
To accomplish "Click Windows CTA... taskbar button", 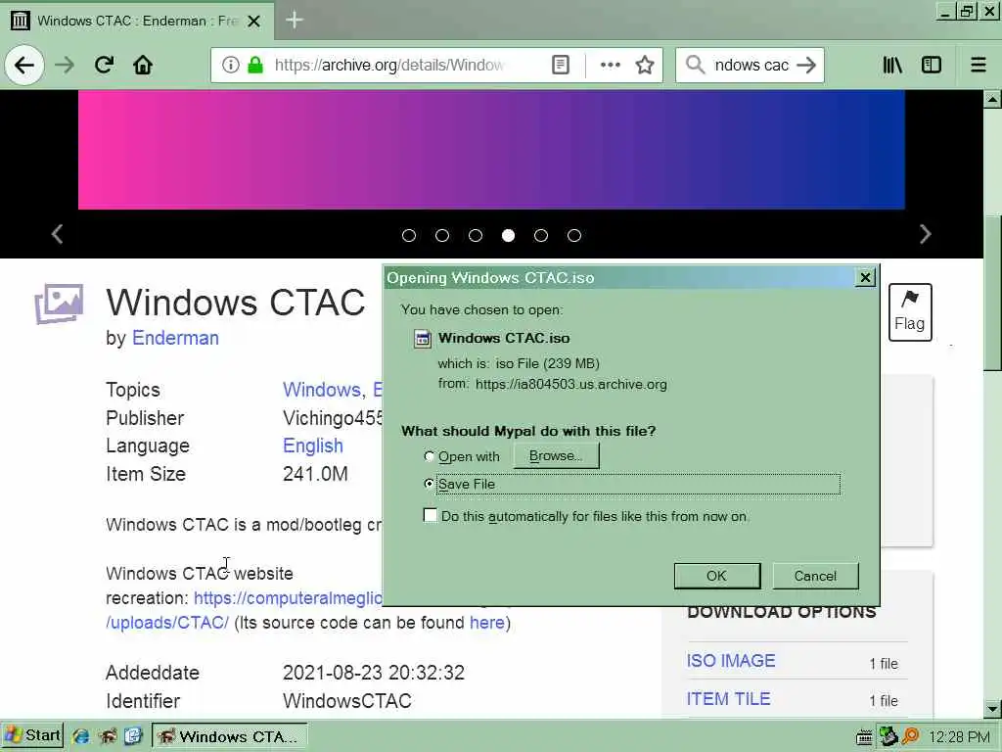I will coord(230,736).
